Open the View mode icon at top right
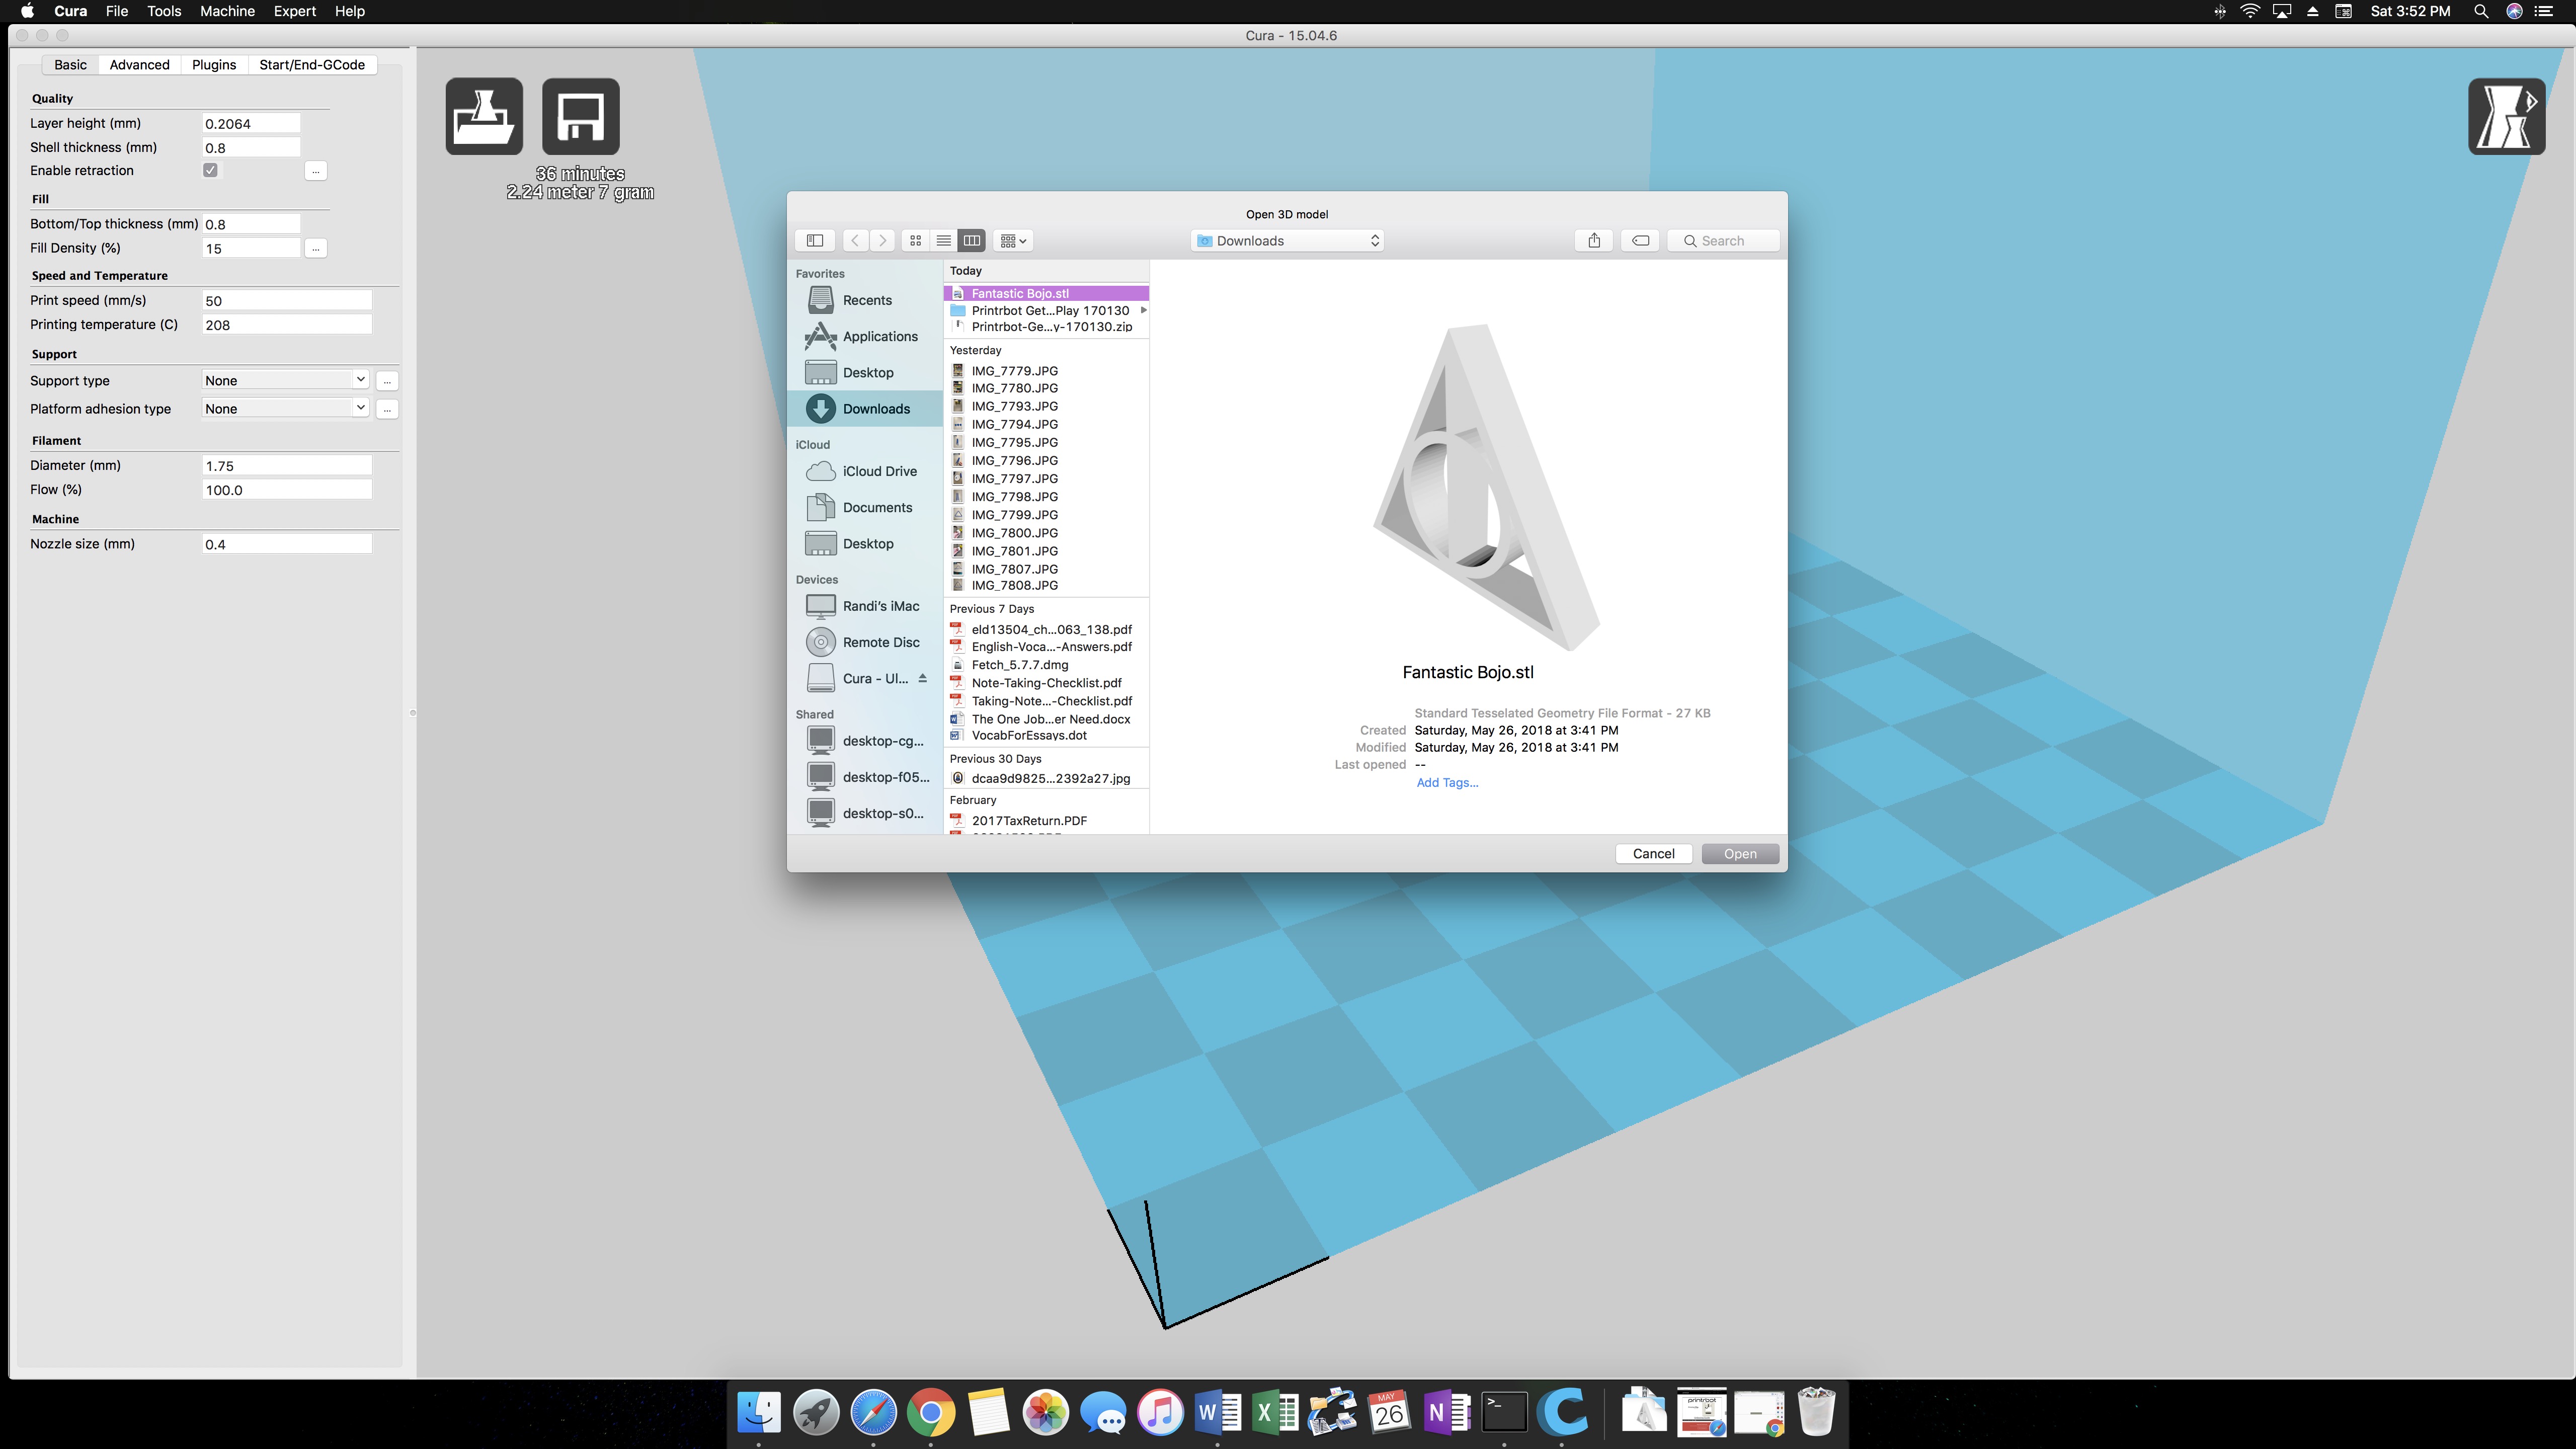The height and width of the screenshot is (1449, 2576). coord(2506,116)
